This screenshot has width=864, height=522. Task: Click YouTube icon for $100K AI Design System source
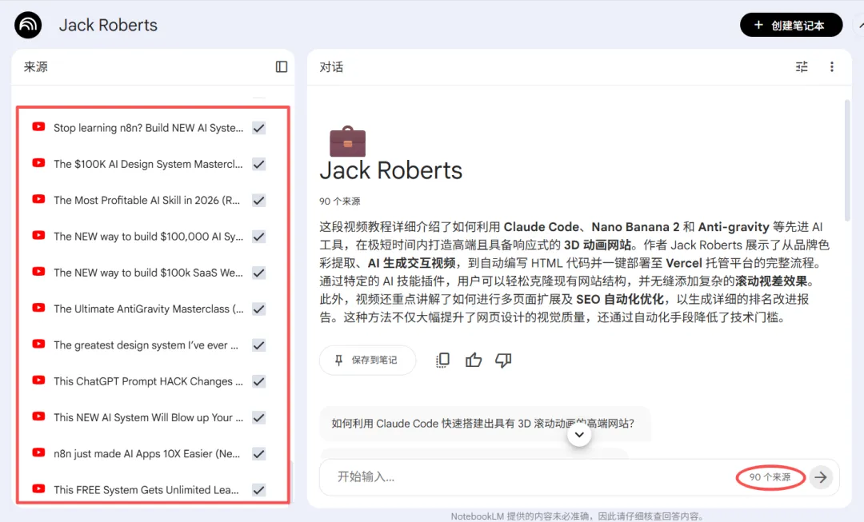(38, 163)
